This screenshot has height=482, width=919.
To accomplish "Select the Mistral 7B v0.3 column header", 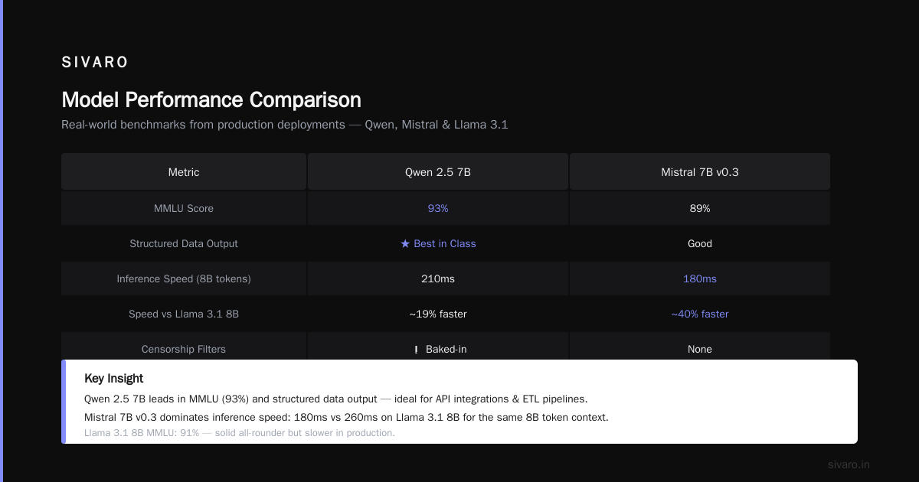I will coord(700,172).
